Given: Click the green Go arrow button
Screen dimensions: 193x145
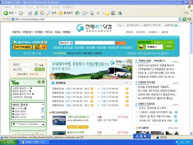Looking at the screenshot, I should coord(184,19).
